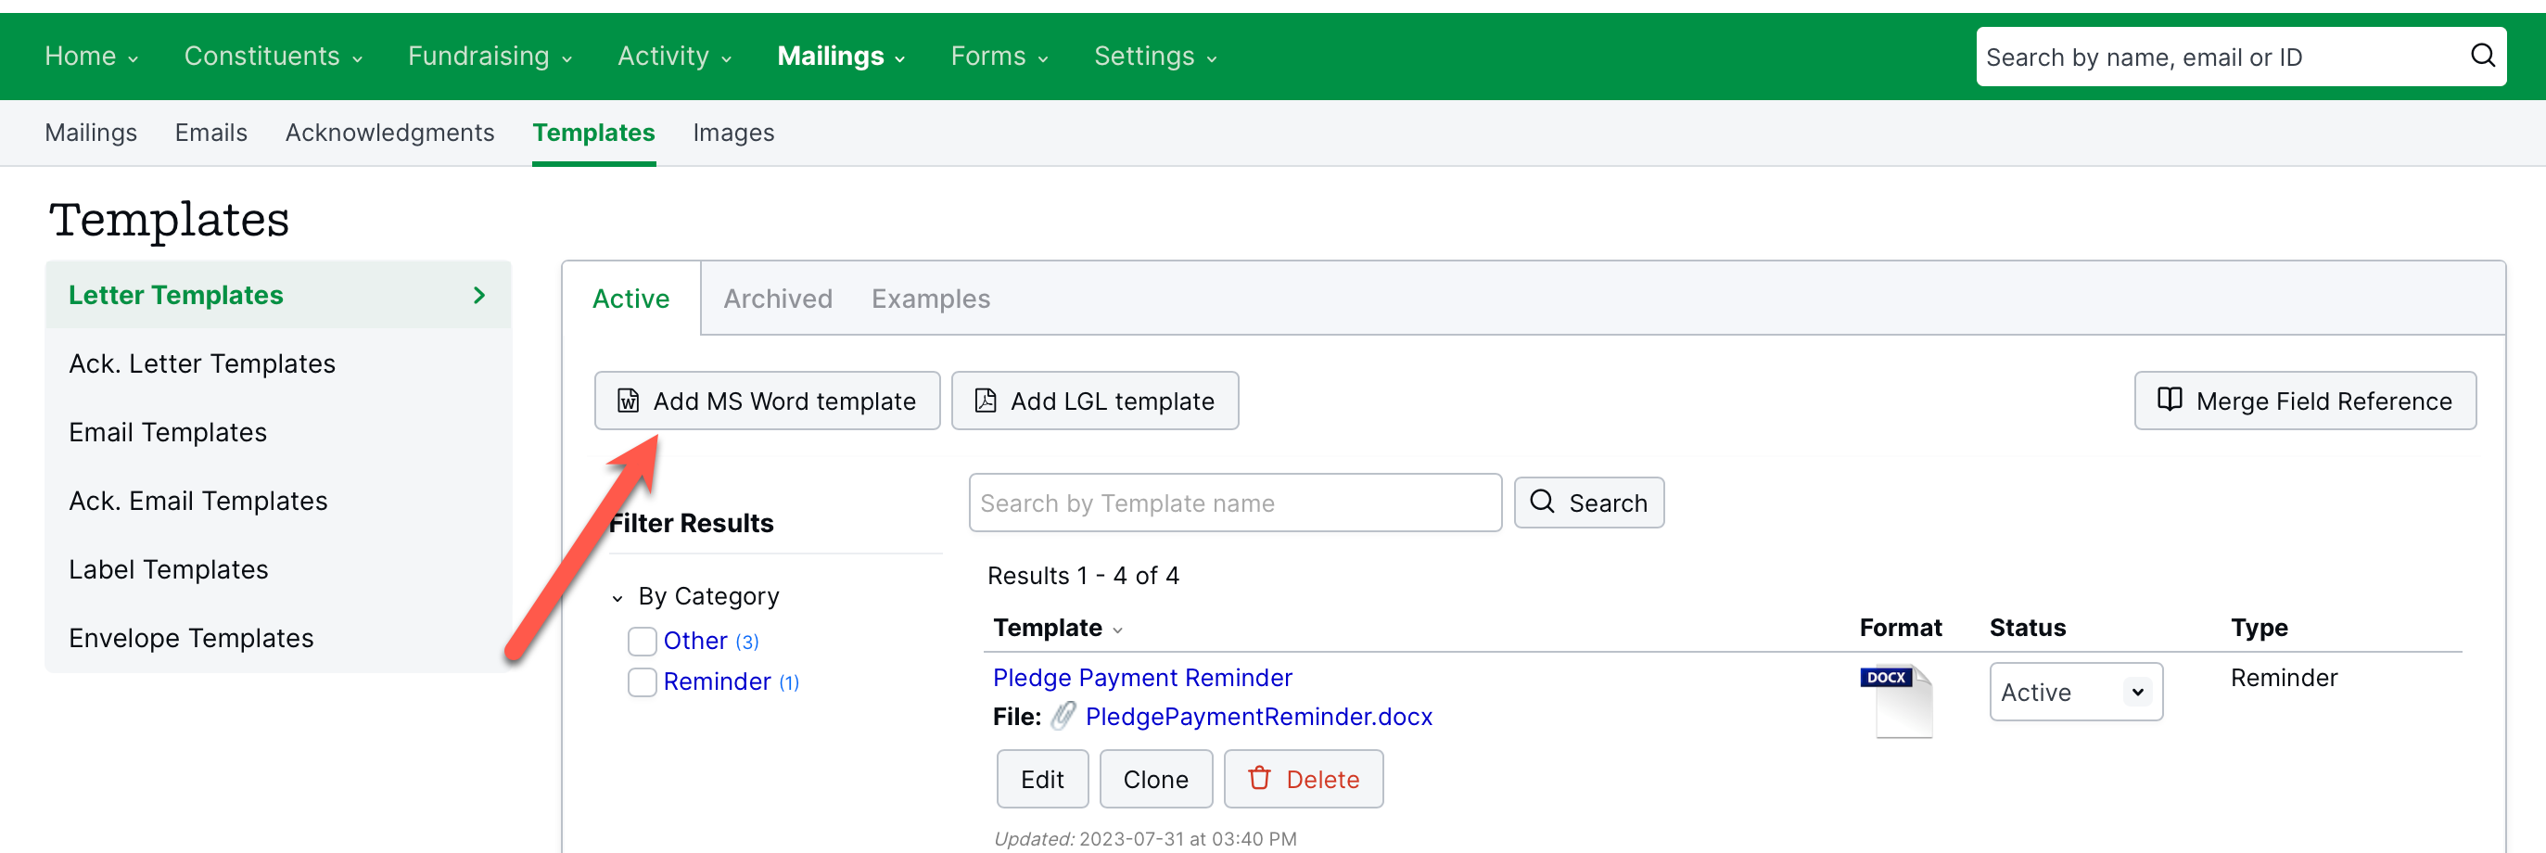Click the paperclip attachment icon beside File
2546x853 pixels.
(1063, 716)
